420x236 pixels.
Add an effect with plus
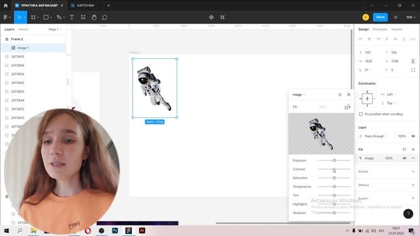[x=413, y=185]
